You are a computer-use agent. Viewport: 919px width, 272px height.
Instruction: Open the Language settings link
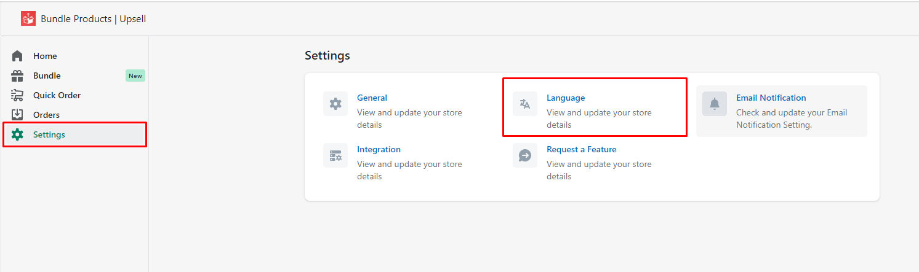tap(566, 98)
